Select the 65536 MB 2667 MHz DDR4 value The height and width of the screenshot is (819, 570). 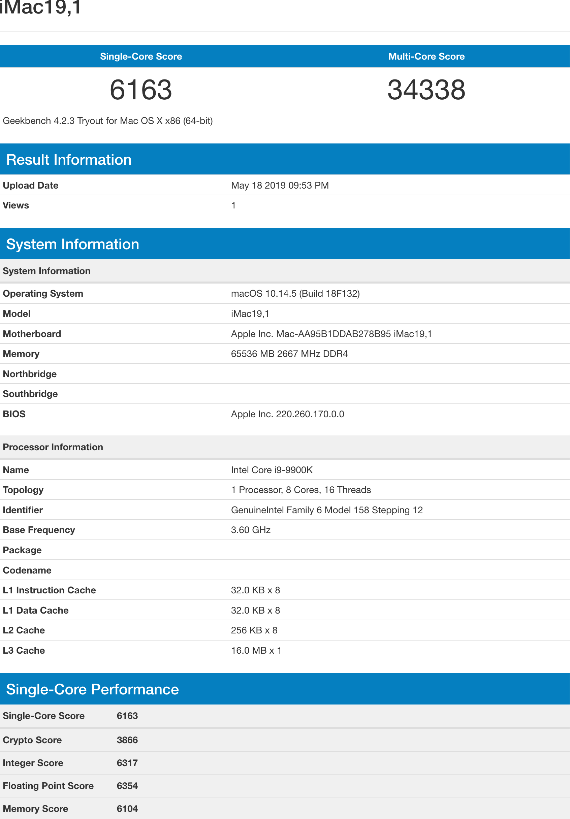point(289,354)
